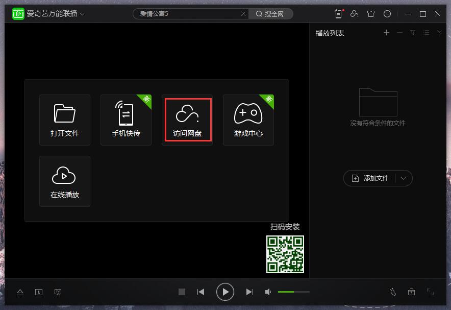Open the 打开文件 tile
451x310 pixels.
65,120
